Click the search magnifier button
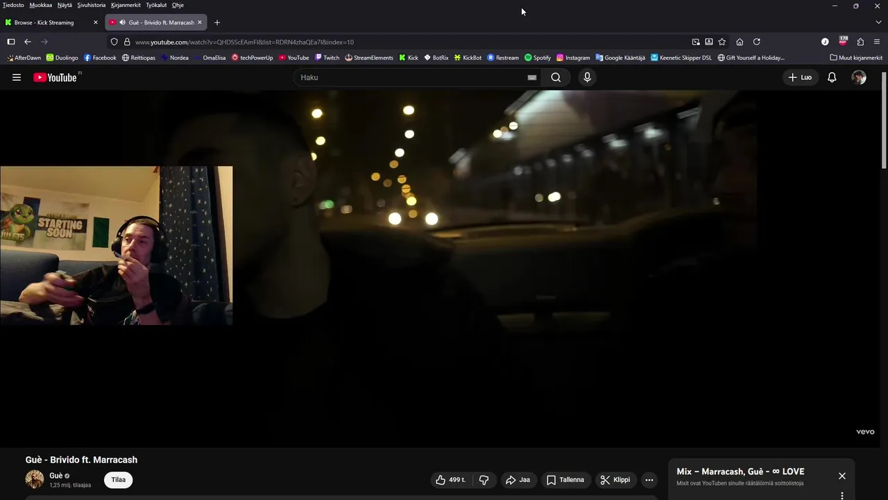The height and width of the screenshot is (500, 888). 556,77
